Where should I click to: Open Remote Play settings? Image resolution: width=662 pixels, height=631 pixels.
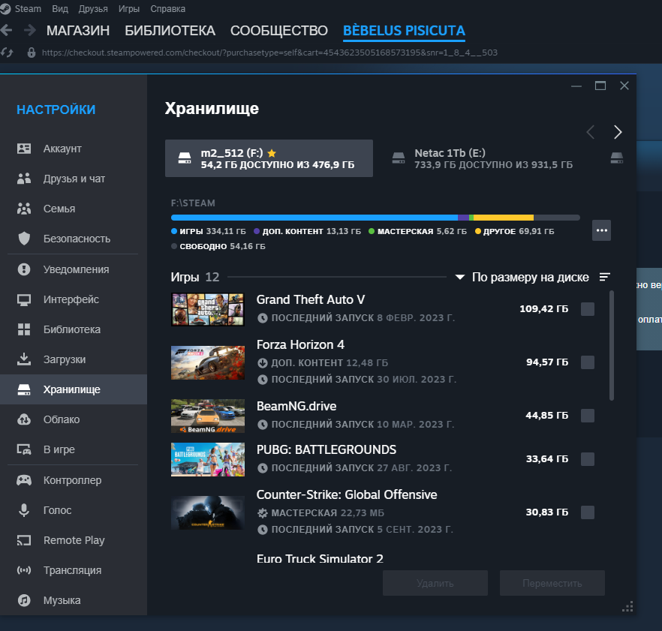tap(74, 539)
